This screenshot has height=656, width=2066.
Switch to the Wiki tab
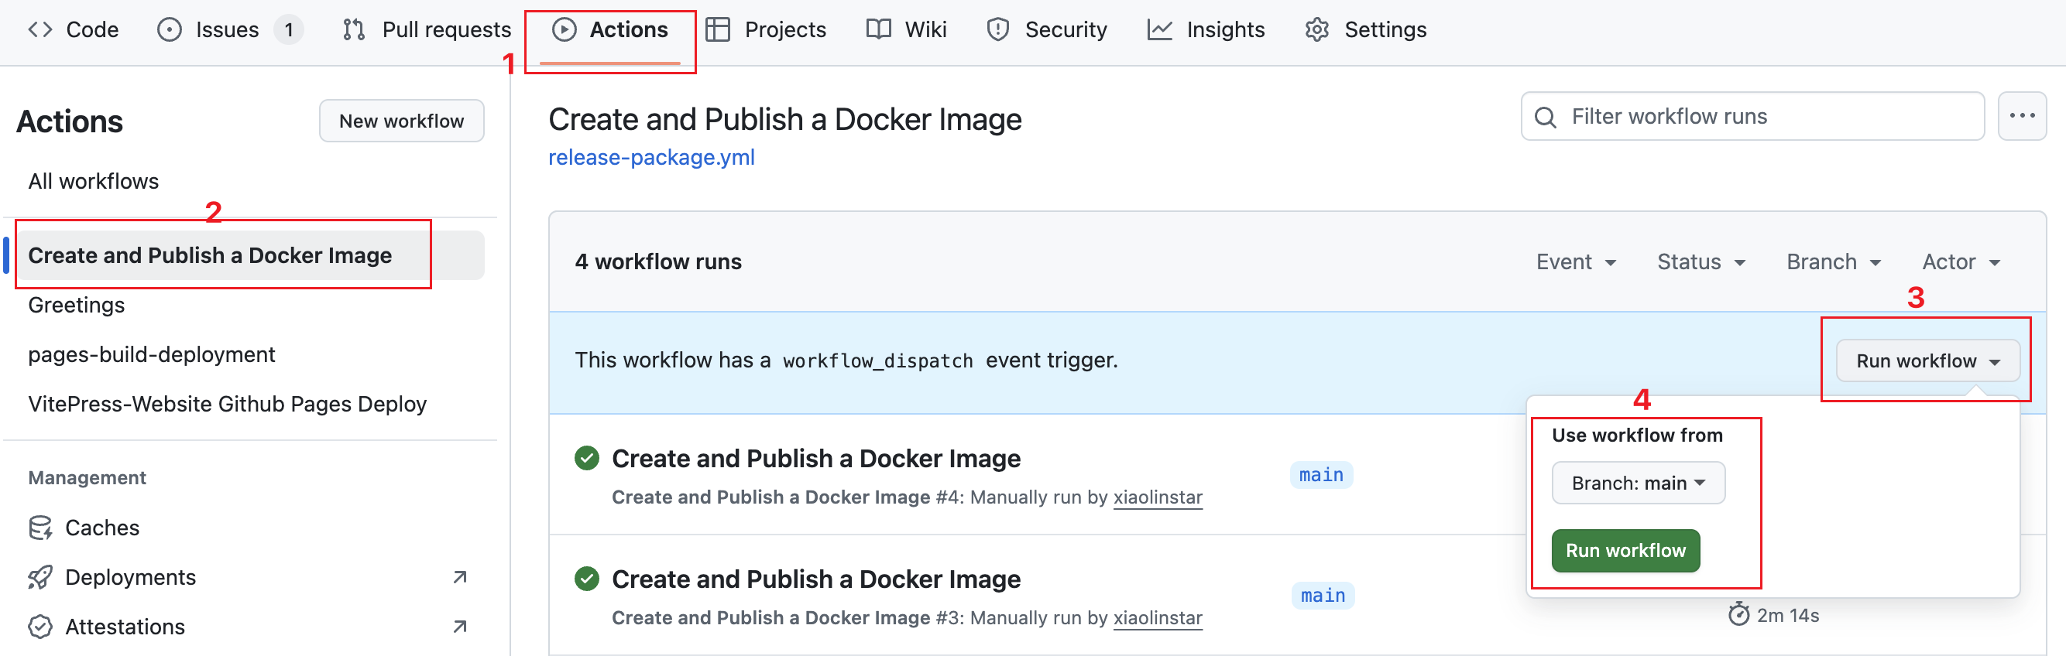point(906,29)
